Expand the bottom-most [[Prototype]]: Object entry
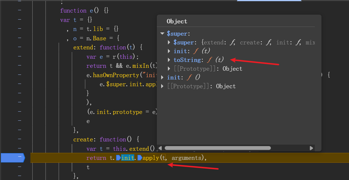349x180 pixels. click(163, 86)
